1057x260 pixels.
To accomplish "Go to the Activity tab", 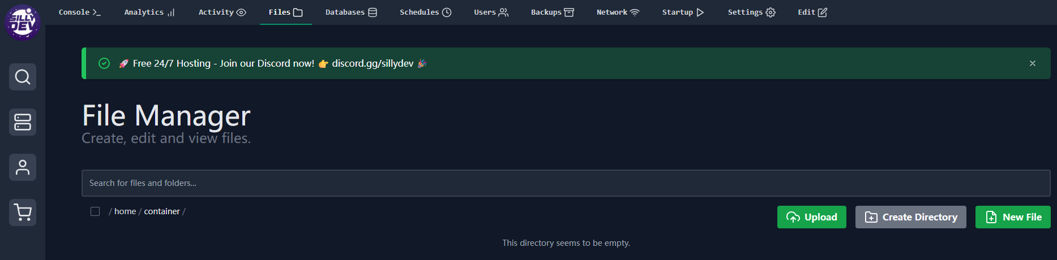I will tap(222, 12).
